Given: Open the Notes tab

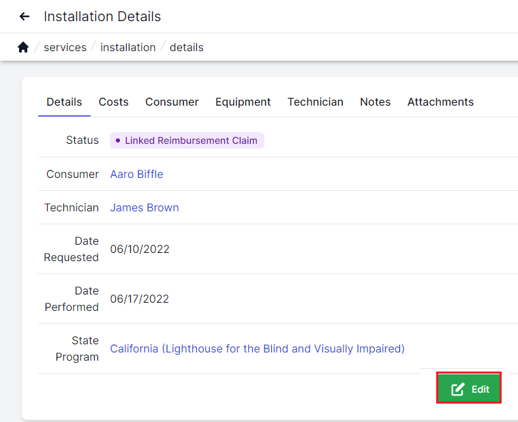Looking at the screenshot, I should tap(375, 102).
